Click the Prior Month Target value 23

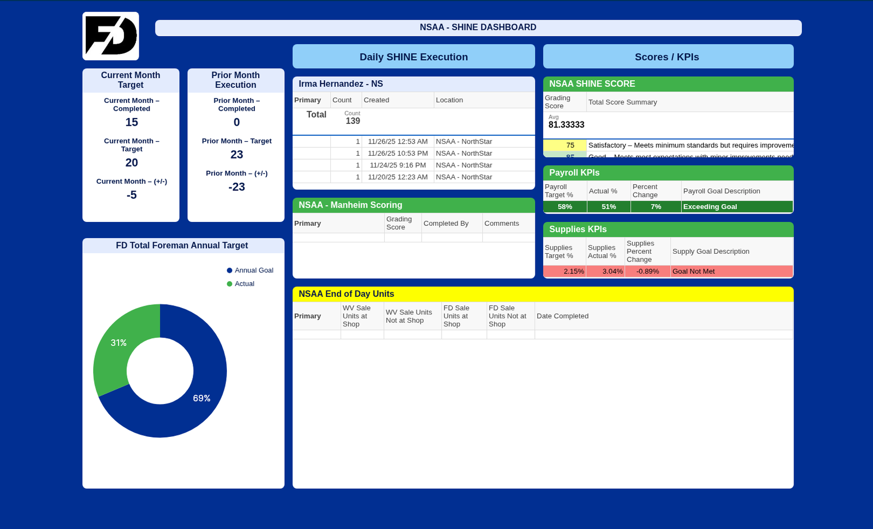pos(236,155)
